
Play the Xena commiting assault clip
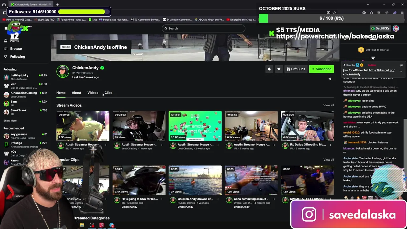pos(251,180)
